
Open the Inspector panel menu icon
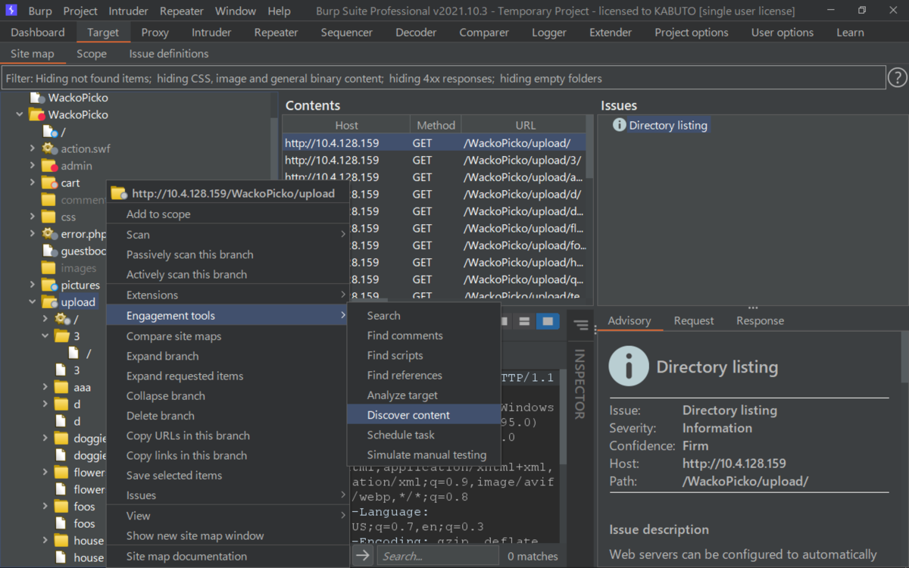[581, 326]
